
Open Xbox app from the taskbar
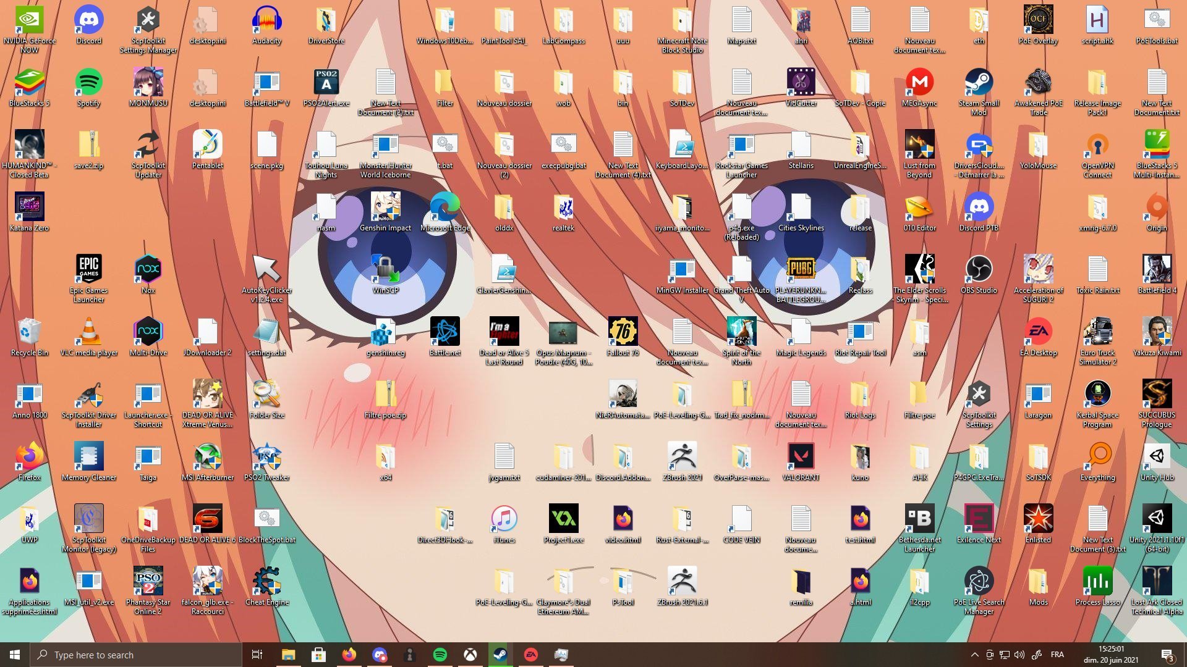click(470, 655)
